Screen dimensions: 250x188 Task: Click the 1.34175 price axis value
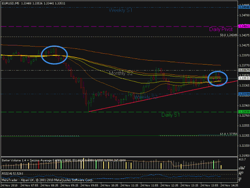pos(244,45)
